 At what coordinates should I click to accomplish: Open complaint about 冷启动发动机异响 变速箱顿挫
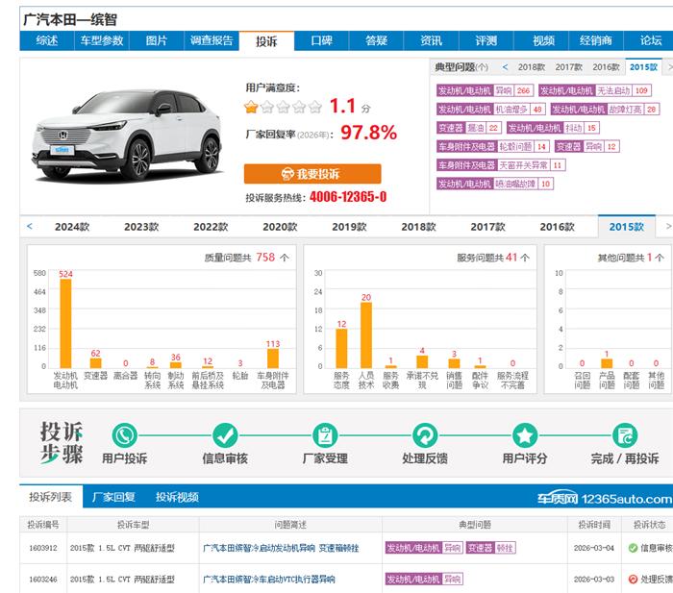click(x=280, y=548)
